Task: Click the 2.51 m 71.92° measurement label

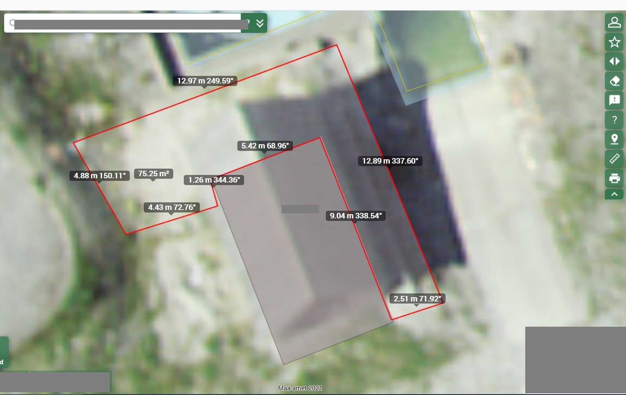Action: [417, 299]
